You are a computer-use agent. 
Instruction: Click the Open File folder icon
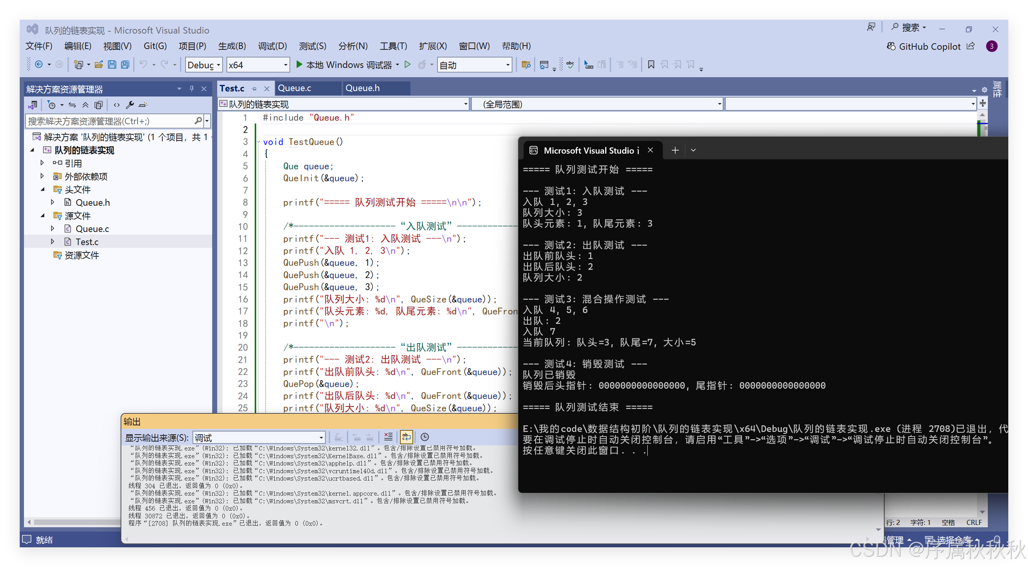99,64
